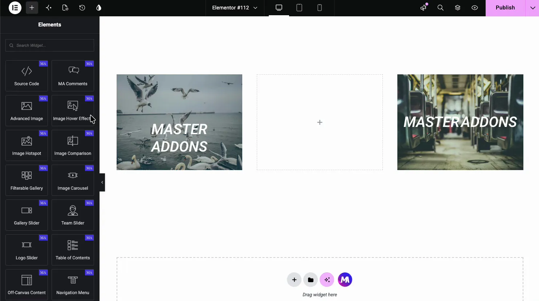Click the Search Widget input field
This screenshot has height=301, width=539.
(50, 45)
